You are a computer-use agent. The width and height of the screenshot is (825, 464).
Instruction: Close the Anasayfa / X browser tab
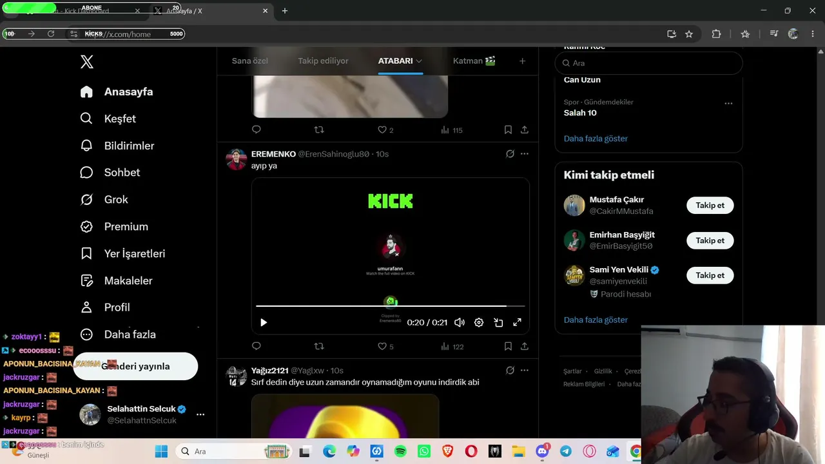265,11
